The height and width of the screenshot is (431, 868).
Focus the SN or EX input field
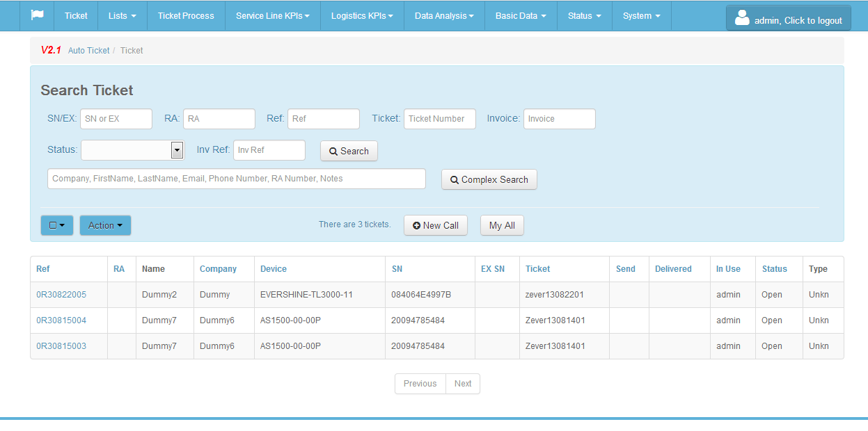tap(116, 119)
